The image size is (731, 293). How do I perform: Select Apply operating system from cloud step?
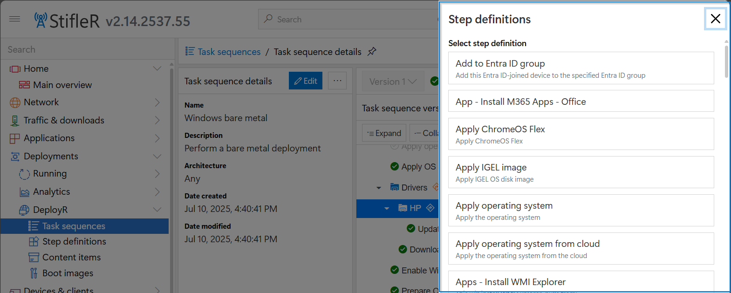pyautogui.click(x=581, y=249)
